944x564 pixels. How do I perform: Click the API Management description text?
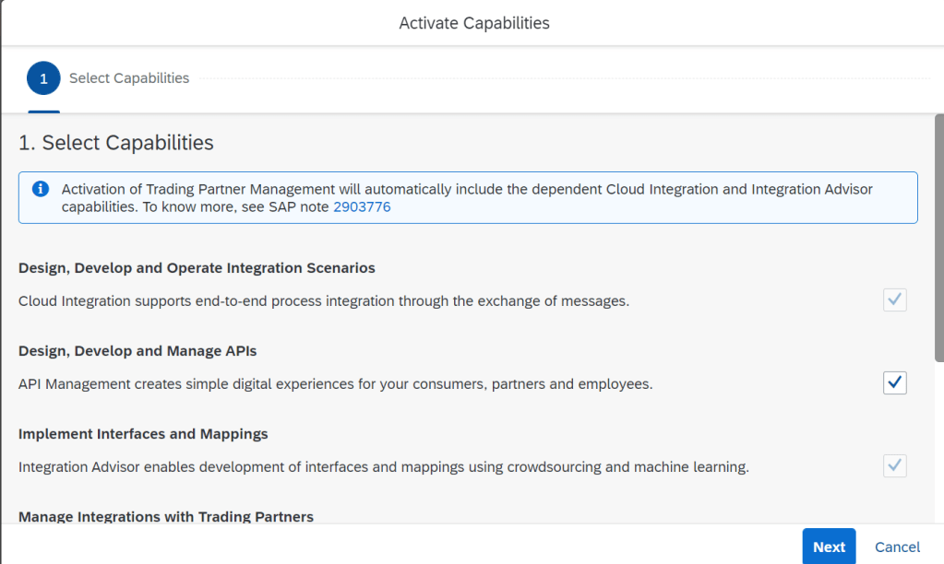click(x=335, y=383)
